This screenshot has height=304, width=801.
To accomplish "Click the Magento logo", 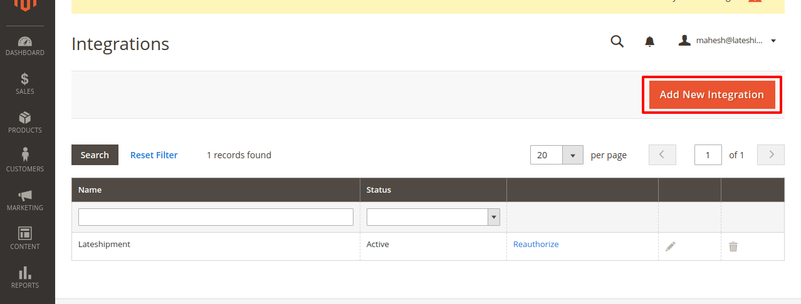I will [x=25, y=5].
